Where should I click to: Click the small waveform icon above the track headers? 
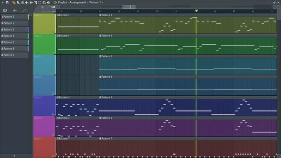[x=43, y=7]
